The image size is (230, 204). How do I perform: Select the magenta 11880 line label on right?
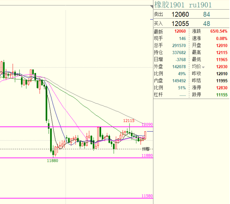point(147,155)
